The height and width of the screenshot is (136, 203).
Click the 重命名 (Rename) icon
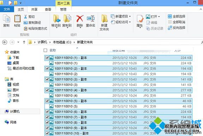[90, 19]
